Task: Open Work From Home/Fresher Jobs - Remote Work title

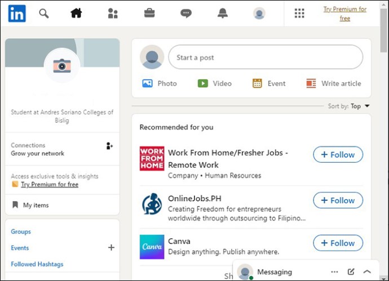Action: pos(228,159)
